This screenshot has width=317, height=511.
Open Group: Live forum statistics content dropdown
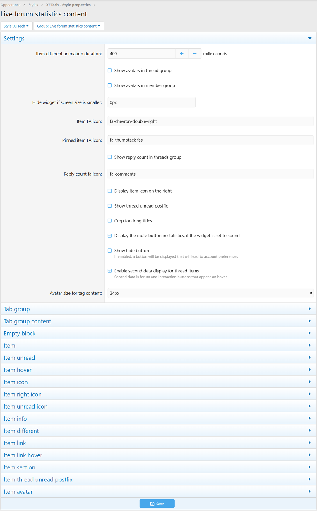[x=68, y=26]
